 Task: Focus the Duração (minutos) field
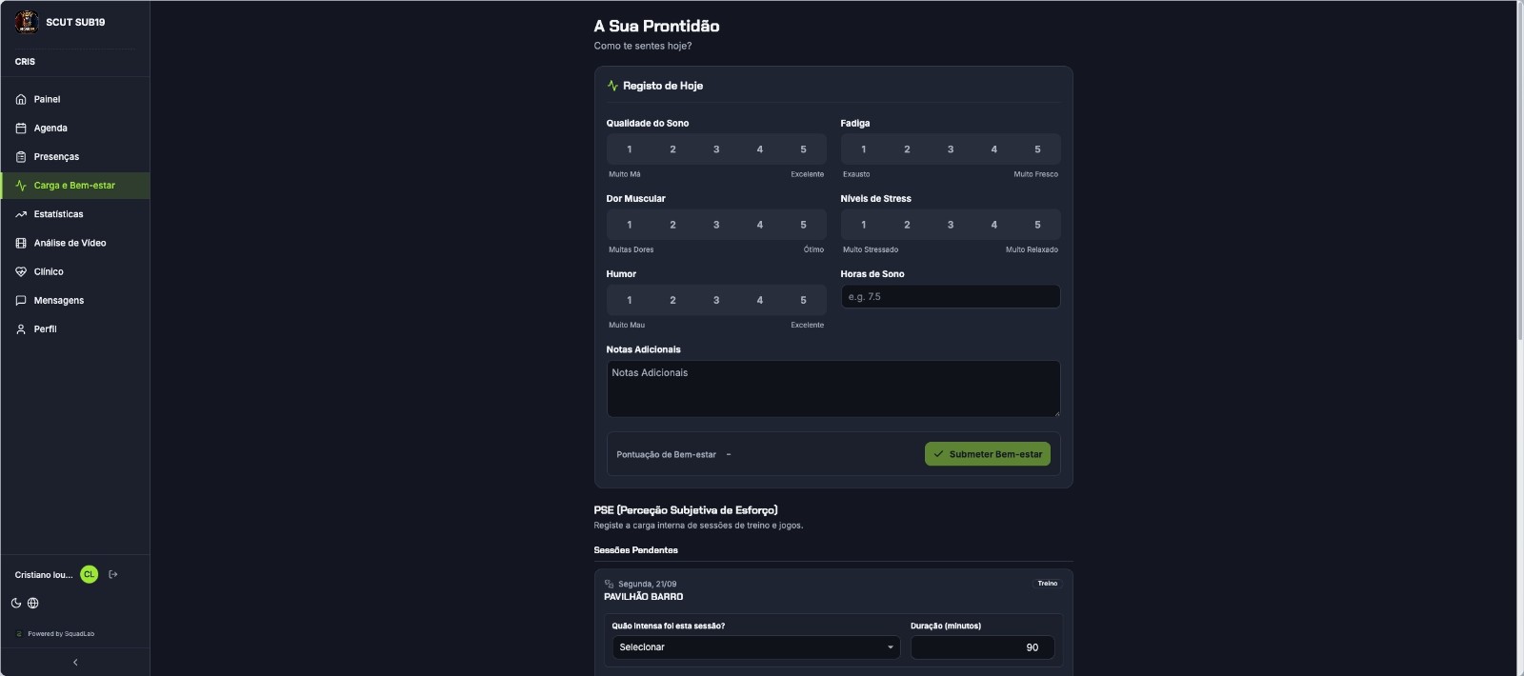tap(982, 647)
